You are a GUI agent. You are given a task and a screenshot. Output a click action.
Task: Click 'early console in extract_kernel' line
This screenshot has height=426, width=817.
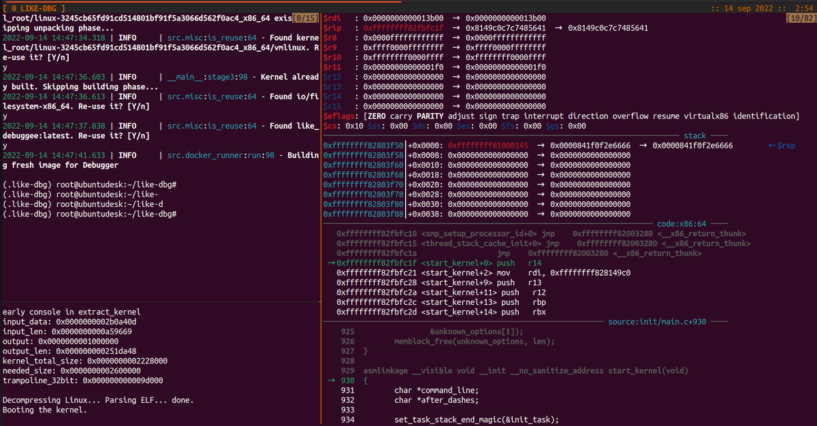point(71,313)
